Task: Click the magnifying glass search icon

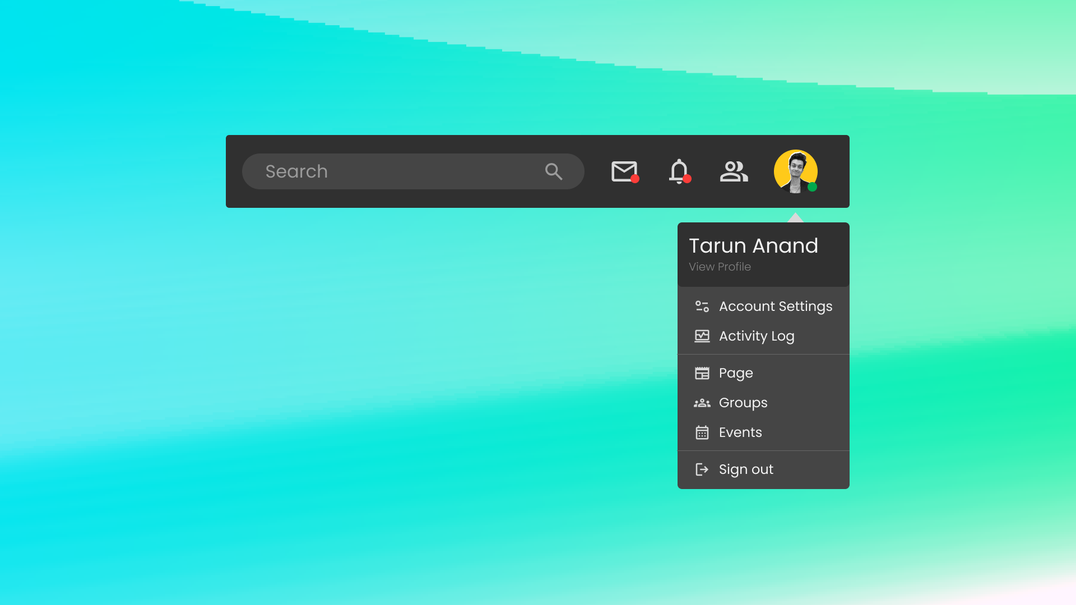Action: click(x=554, y=171)
